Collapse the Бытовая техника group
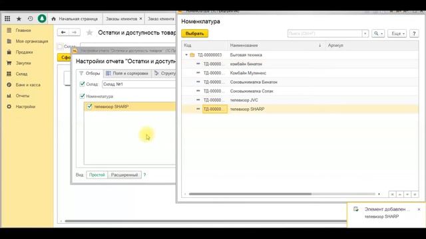The width and height of the screenshot is (426, 239). [x=186, y=54]
